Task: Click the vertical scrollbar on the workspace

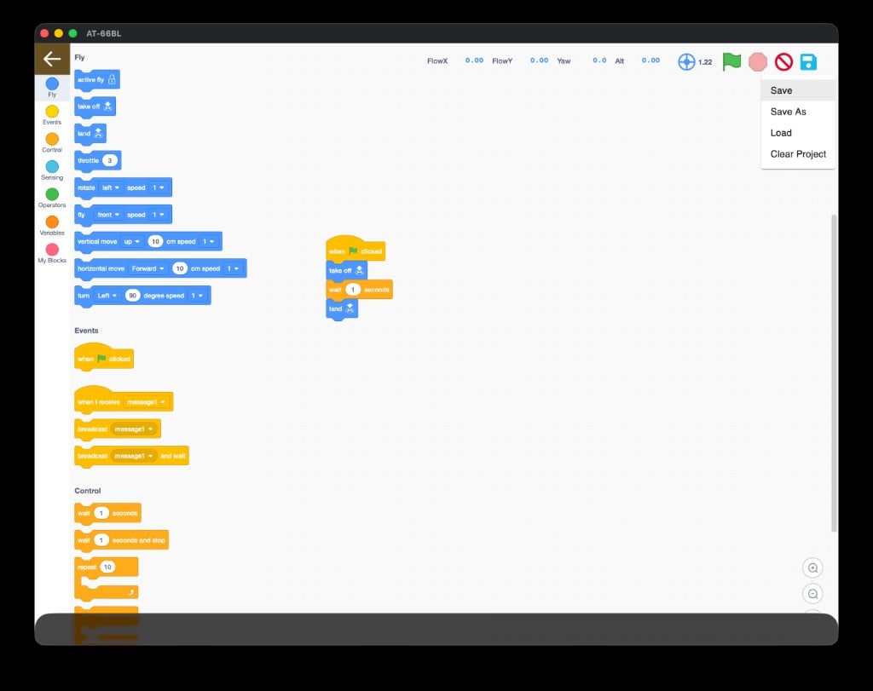Action: coord(834,372)
